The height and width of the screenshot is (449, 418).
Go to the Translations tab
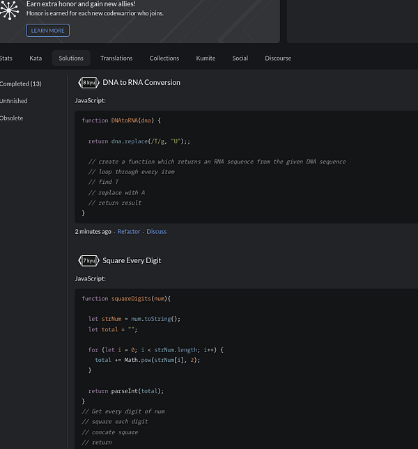click(116, 58)
